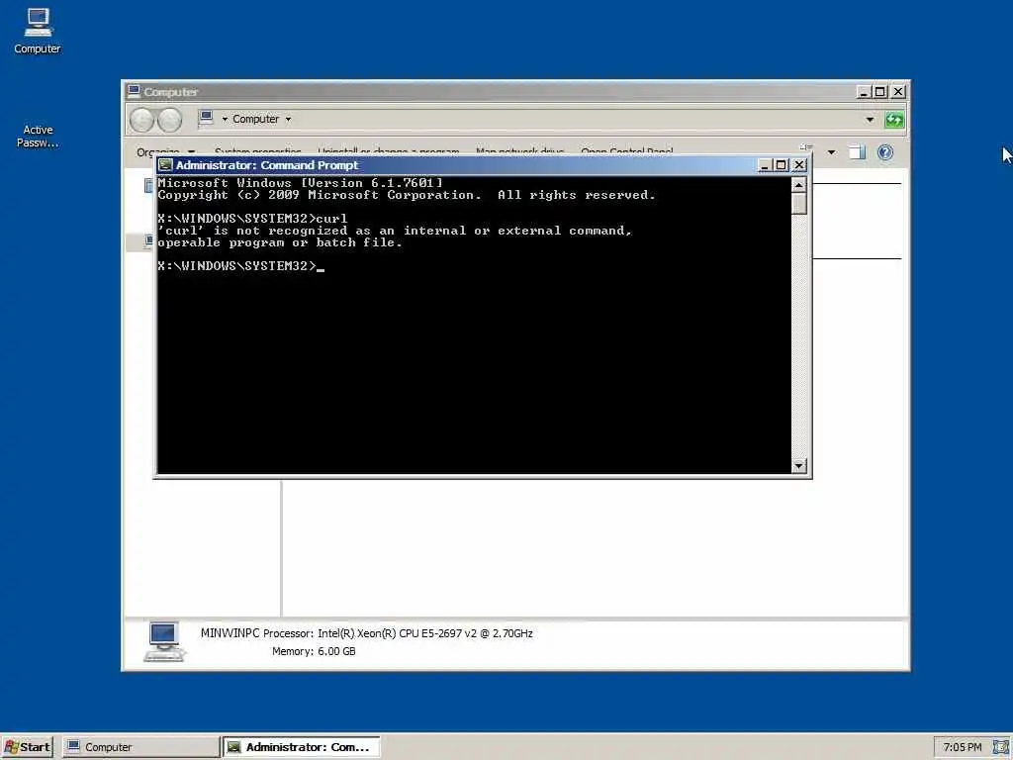Open the address bar history dropdown
This screenshot has height=760, width=1013.
pyautogui.click(x=870, y=120)
